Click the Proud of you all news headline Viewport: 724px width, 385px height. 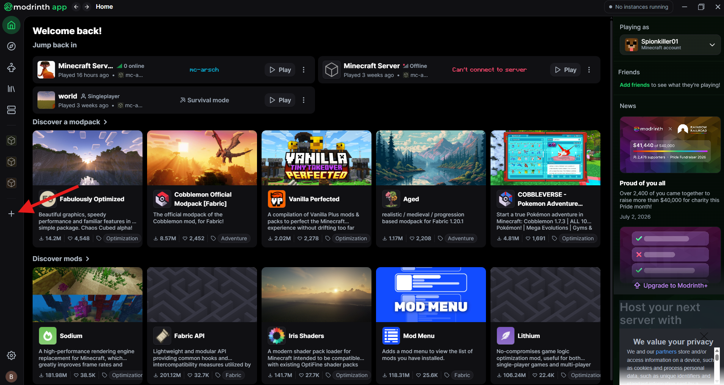[x=643, y=183]
